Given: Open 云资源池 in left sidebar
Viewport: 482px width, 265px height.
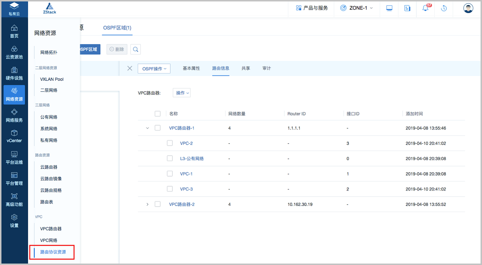Looking at the screenshot, I should [x=14, y=52].
